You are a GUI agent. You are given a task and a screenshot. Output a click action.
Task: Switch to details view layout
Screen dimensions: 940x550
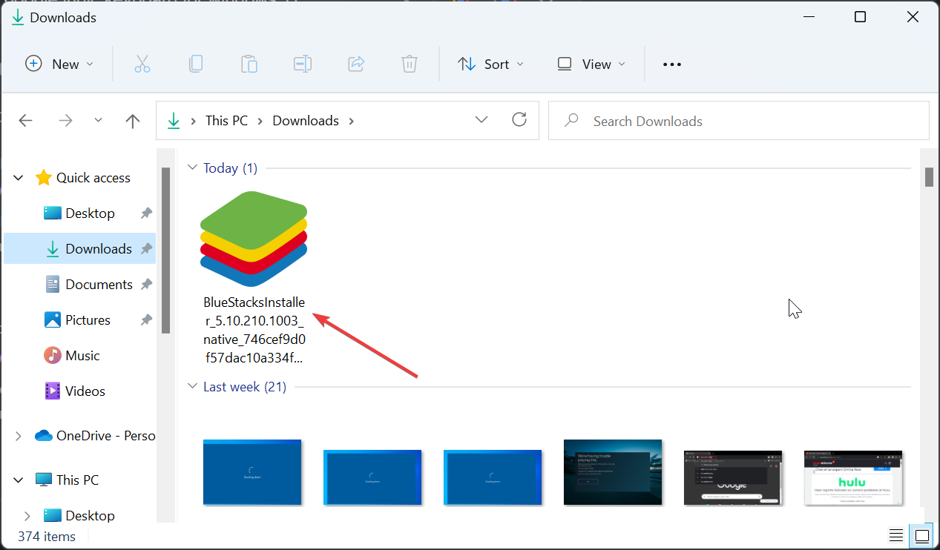895,535
